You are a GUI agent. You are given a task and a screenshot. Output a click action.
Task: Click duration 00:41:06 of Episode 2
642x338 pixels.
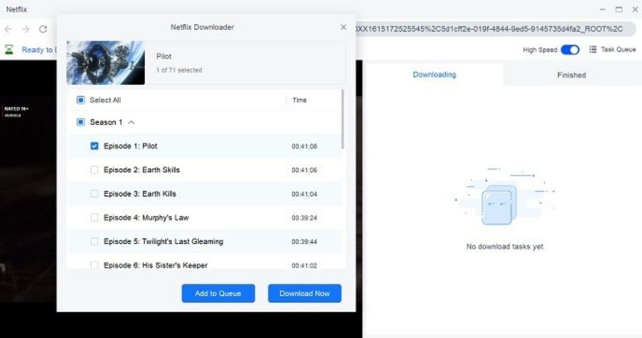304,170
